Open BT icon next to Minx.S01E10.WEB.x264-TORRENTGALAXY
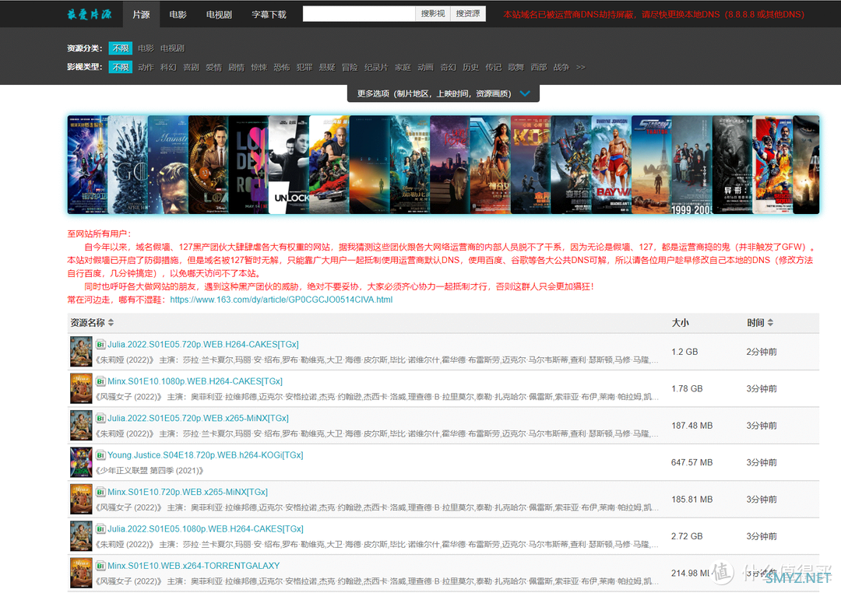Screen dimensions: 841x593 pos(100,567)
